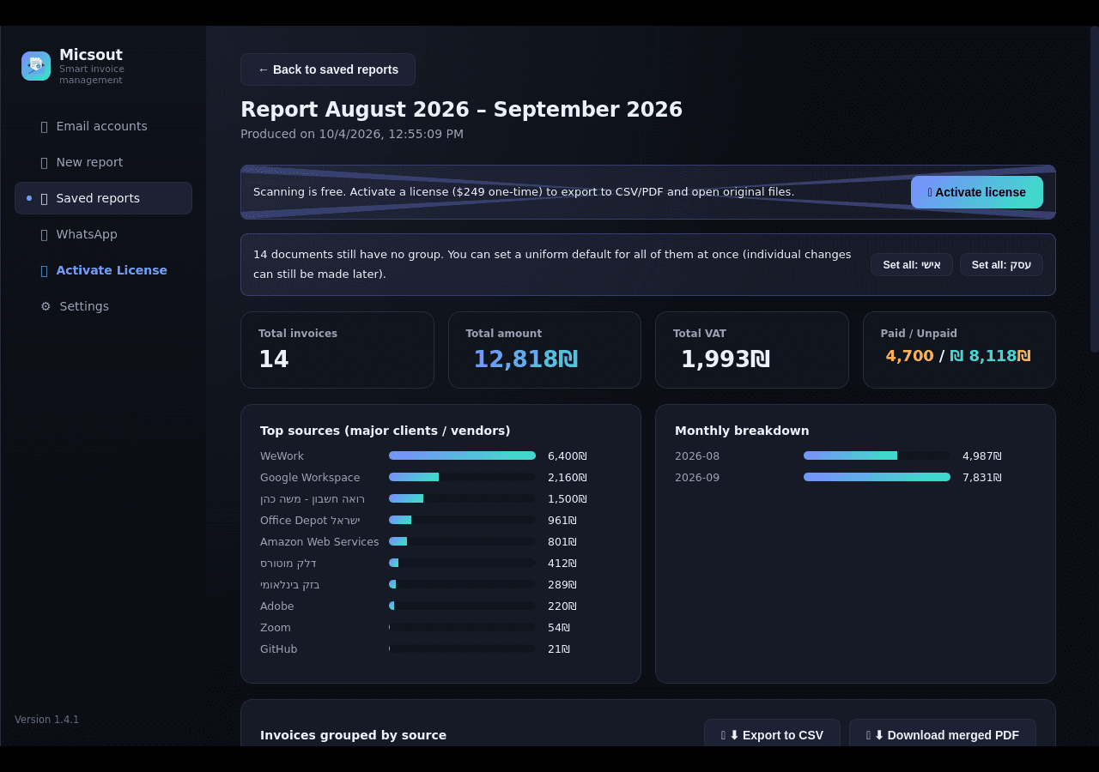The height and width of the screenshot is (772, 1099).
Task: Click WeWork source progress bar
Action: tap(462, 455)
